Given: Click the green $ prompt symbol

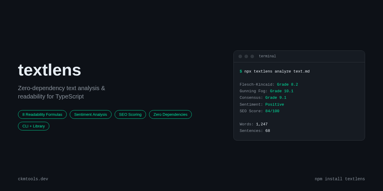Looking at the screenshot, I should pyautogui.click(x=241, y=71).
